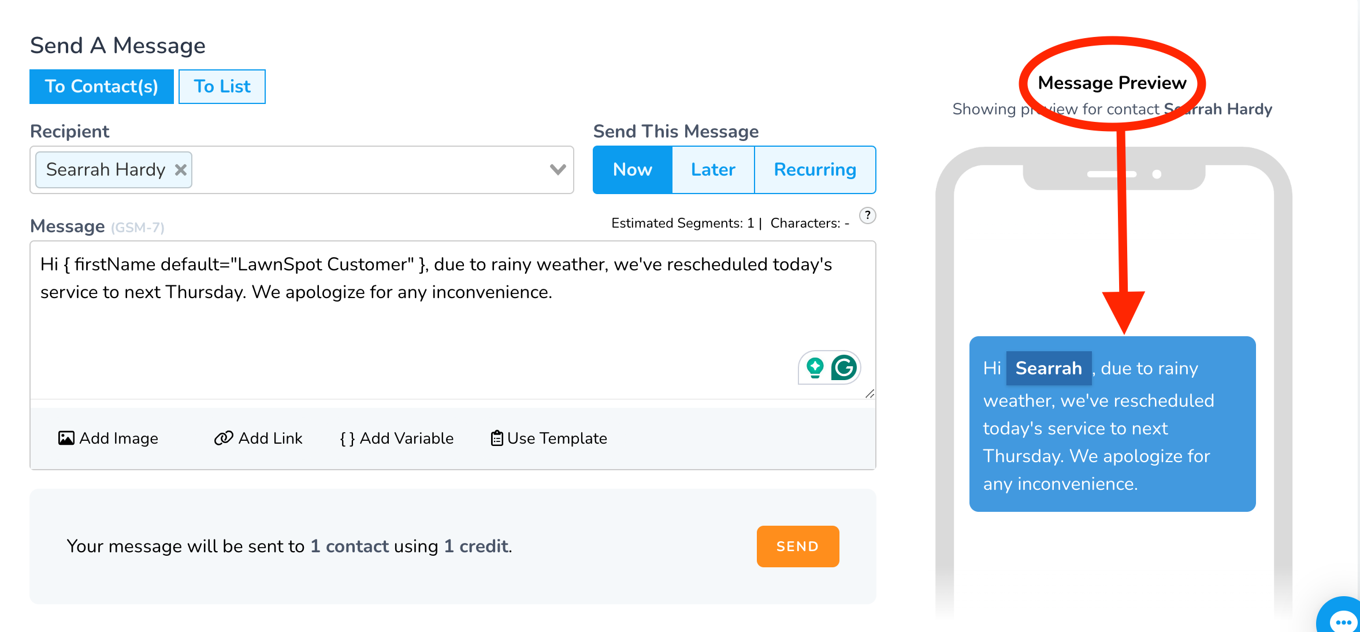This screenshot has height=632, width=1360.
Task: Click the Add Variable braces icon
Action: pos(347,438)
